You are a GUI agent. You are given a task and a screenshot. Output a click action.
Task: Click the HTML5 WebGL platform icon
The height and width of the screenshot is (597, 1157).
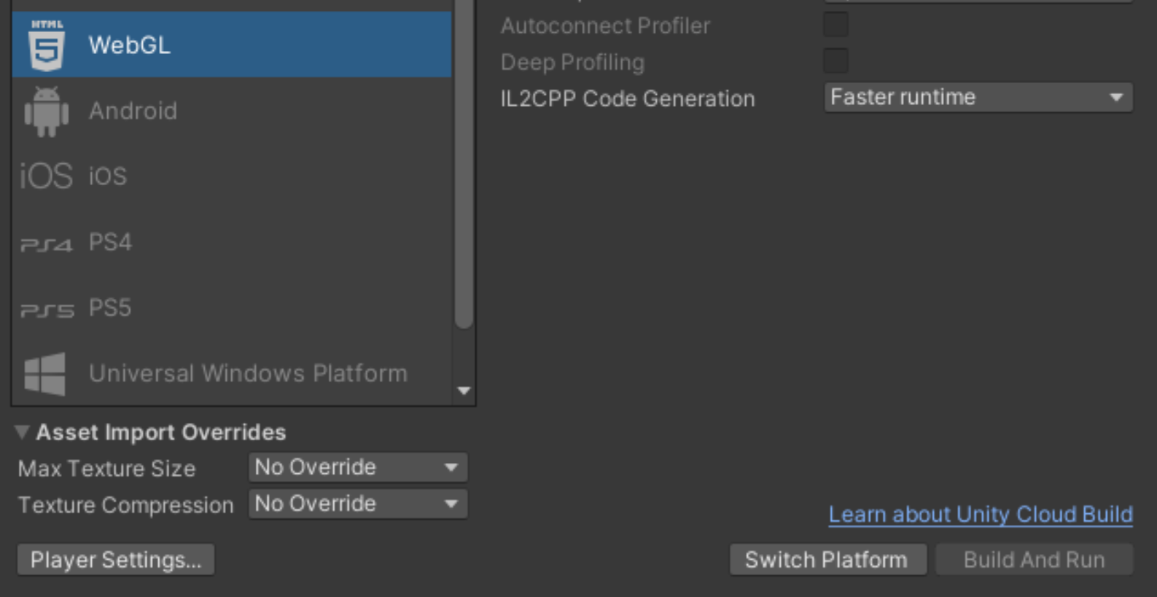point(47,45)
